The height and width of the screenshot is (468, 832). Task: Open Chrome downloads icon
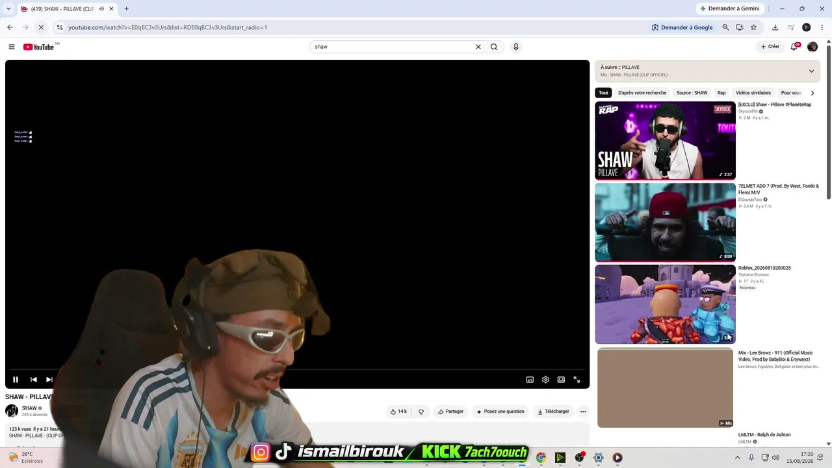point(775,27)
